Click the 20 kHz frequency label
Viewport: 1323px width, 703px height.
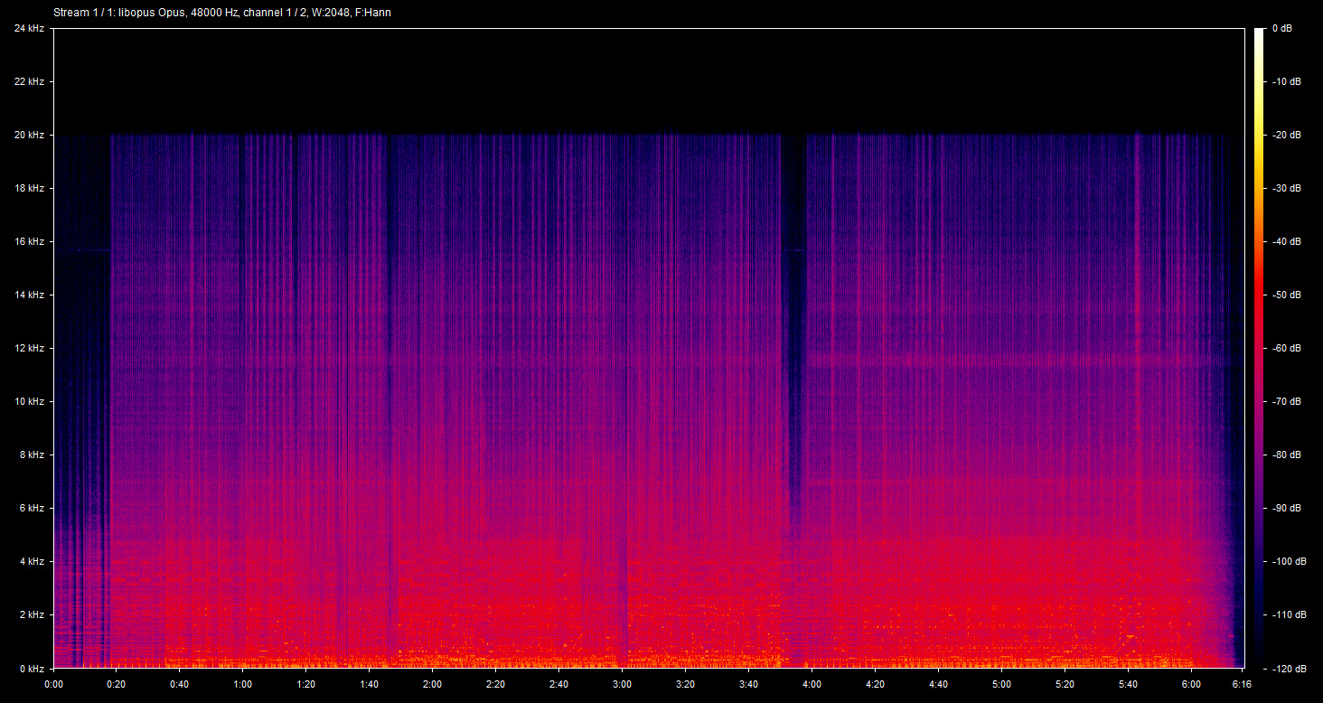(28, 135)
